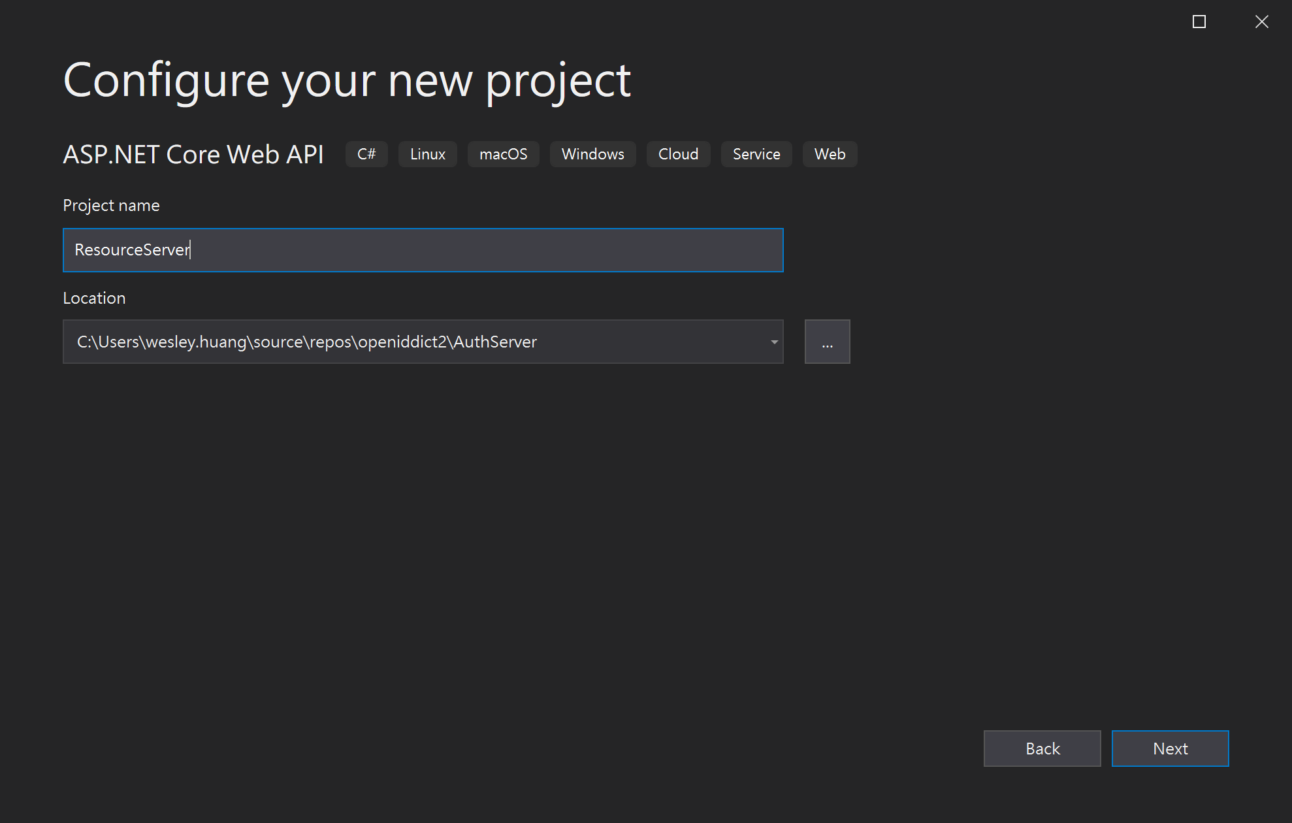Click the Web platform tag icon
Image resolution: width=1292 pixels, height=823 pixels.
831,153
